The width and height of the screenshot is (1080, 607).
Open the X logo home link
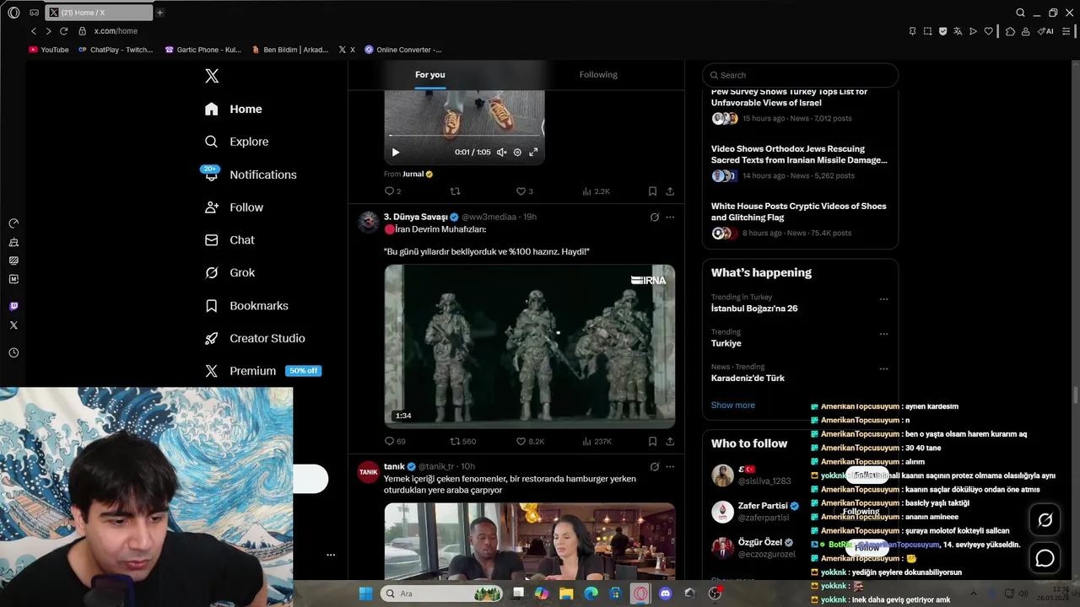(x=212, y=76)
